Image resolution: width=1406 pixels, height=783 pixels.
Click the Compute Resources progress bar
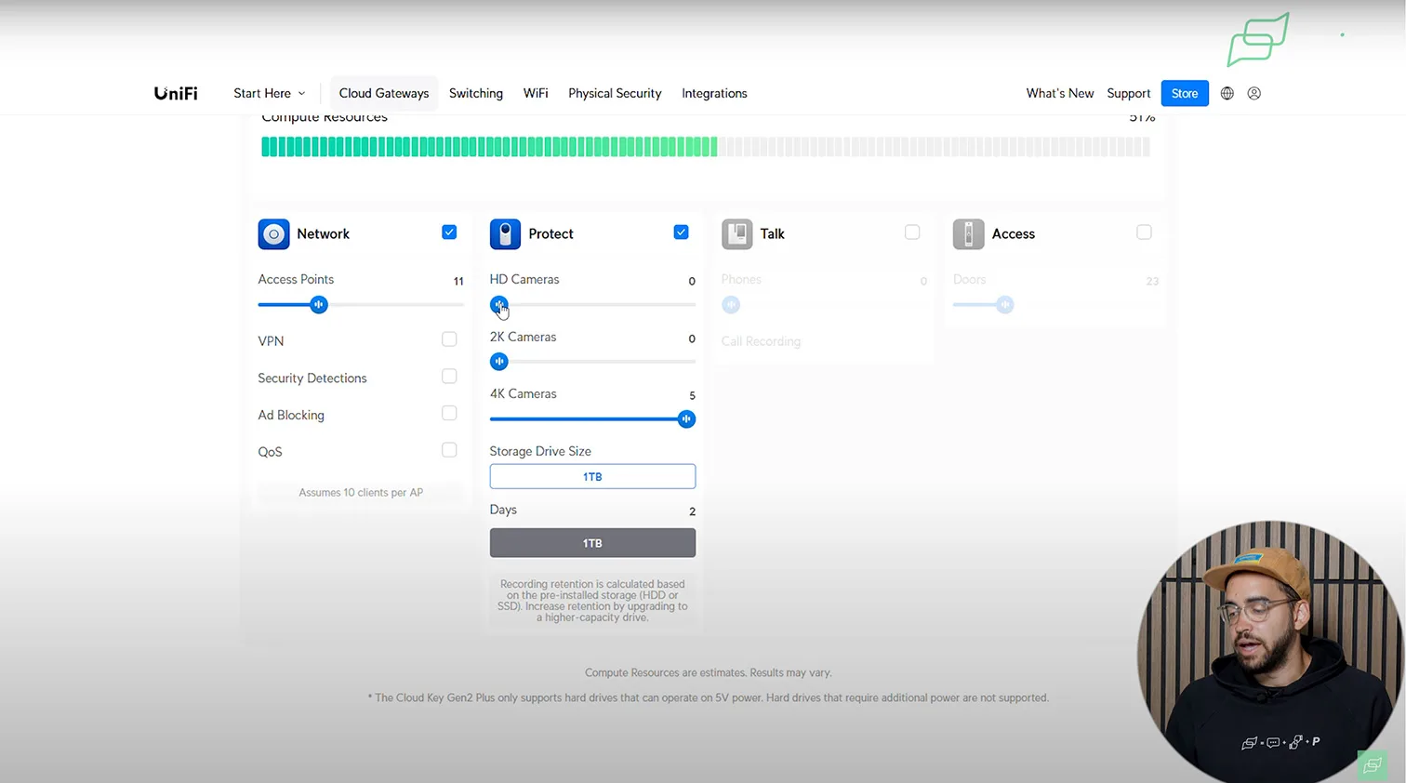point(705,147)
